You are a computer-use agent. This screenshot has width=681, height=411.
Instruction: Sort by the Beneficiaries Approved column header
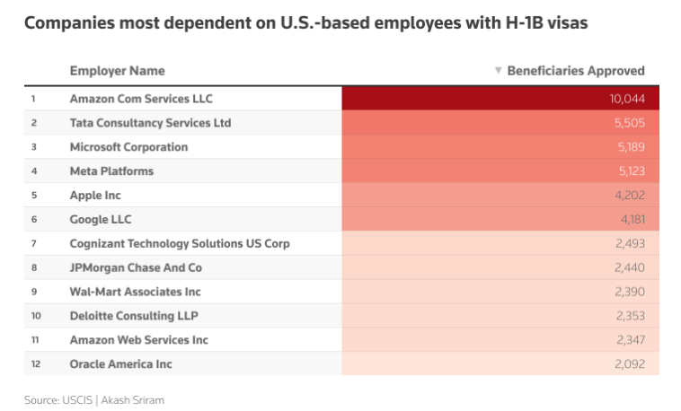point(576,71)
